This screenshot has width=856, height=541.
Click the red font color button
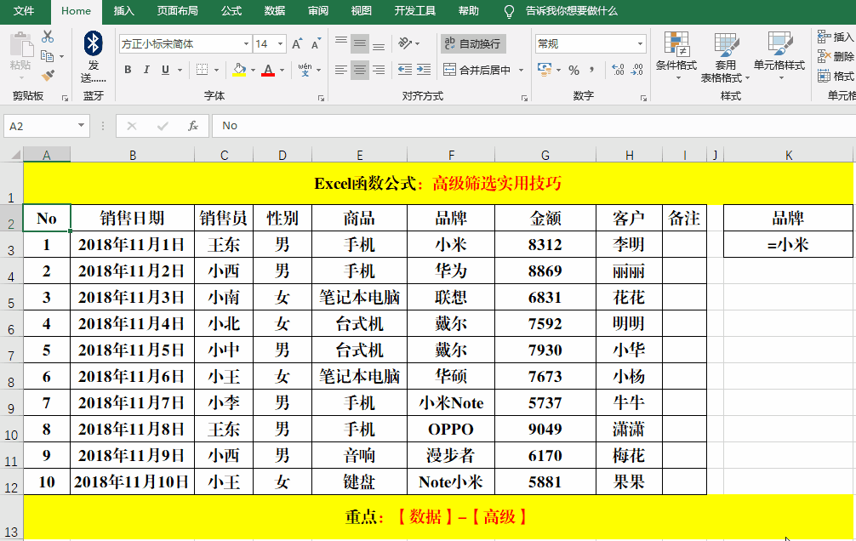tap(268, 70)
